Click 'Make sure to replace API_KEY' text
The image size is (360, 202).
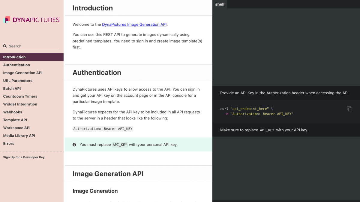pyautogui.click(x=264, y=130)
